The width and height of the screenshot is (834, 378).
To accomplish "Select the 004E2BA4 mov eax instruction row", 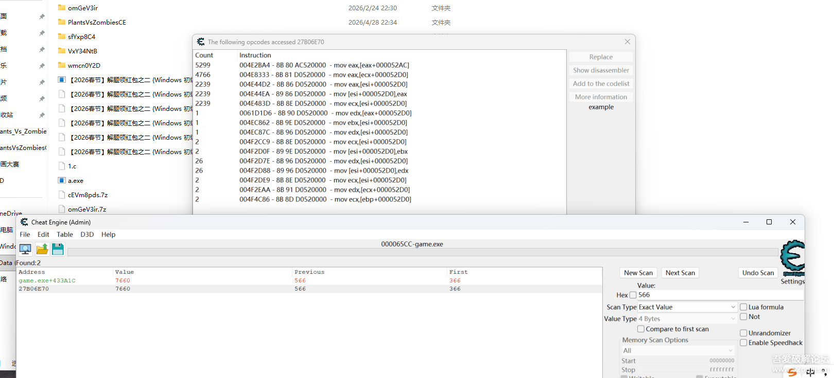I will 379,65.
